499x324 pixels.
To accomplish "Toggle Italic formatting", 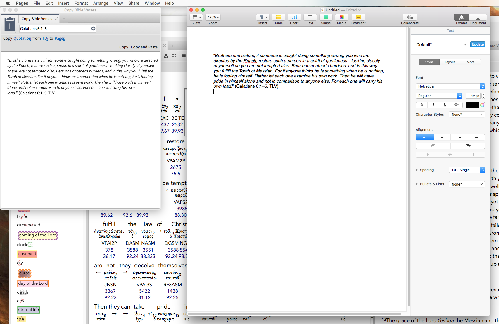I will click(x=433, y=105).
